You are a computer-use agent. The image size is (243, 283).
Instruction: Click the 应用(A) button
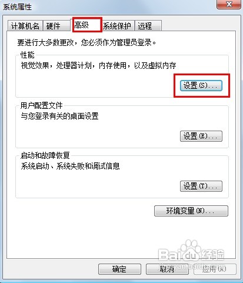point(215,269)
